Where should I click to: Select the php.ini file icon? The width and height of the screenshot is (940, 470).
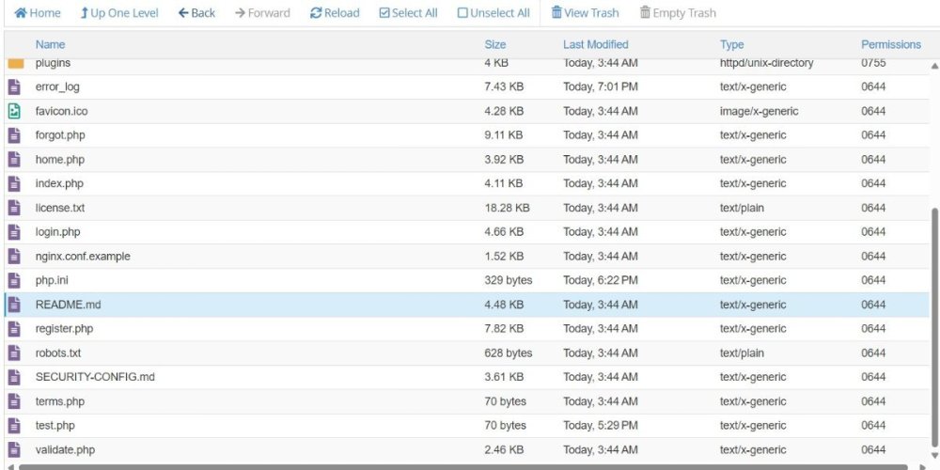point(15,280)
